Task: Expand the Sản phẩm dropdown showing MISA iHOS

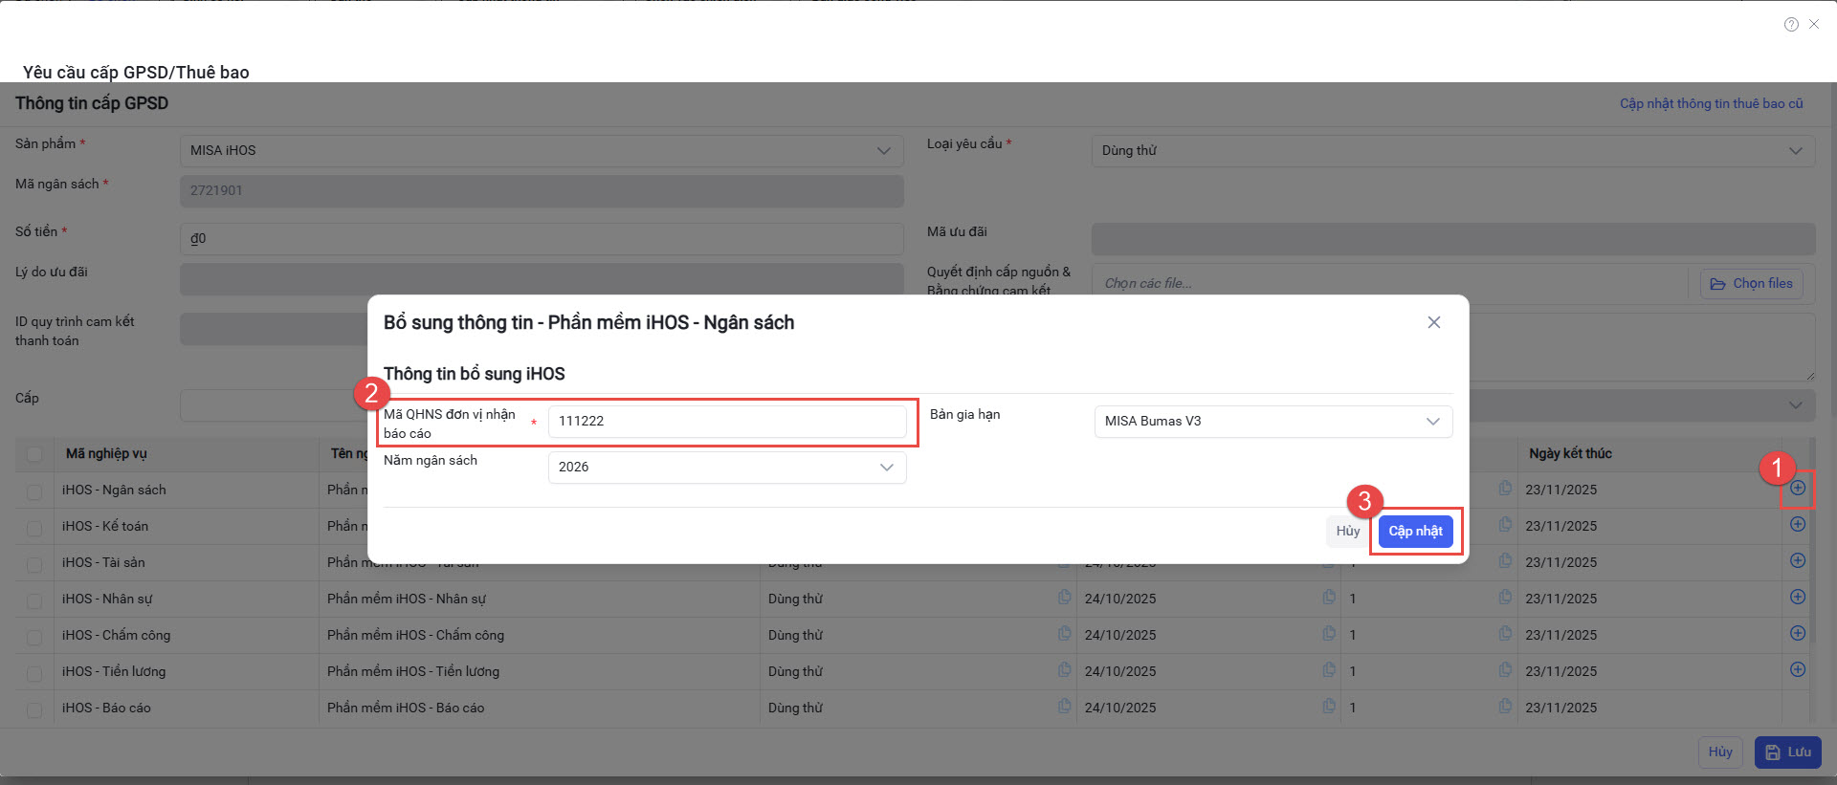Action: coord(541,151)
